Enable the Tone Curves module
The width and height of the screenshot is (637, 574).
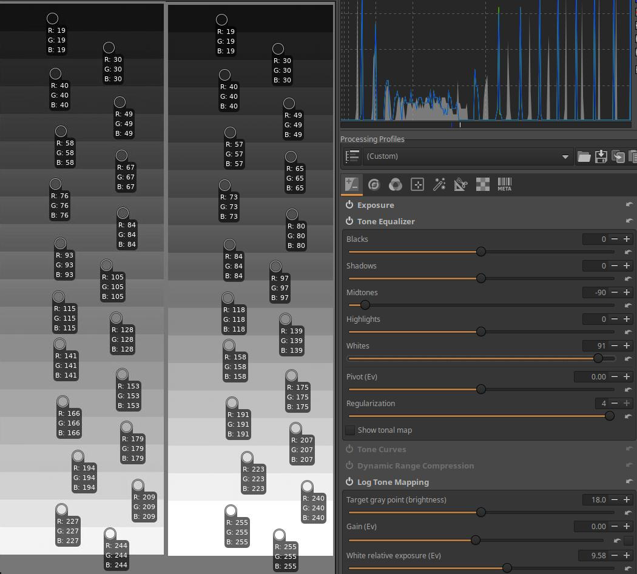[x=349, y=450]
